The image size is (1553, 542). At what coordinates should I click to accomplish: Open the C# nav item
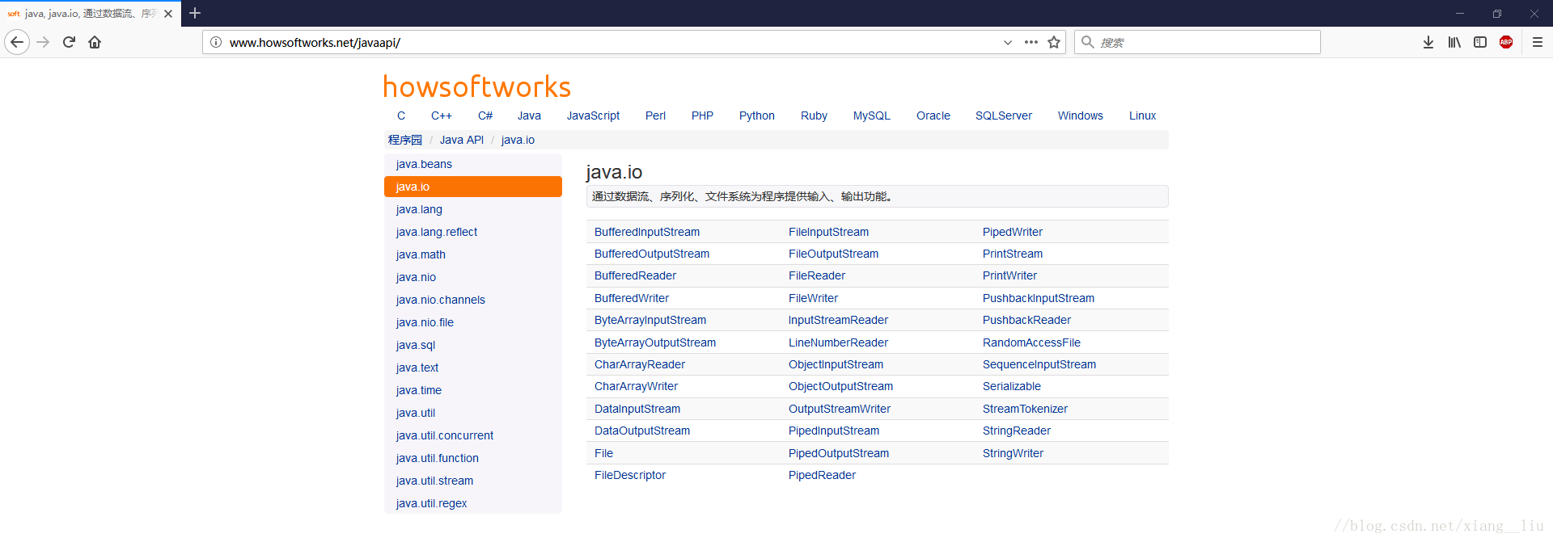click(485, 116)
